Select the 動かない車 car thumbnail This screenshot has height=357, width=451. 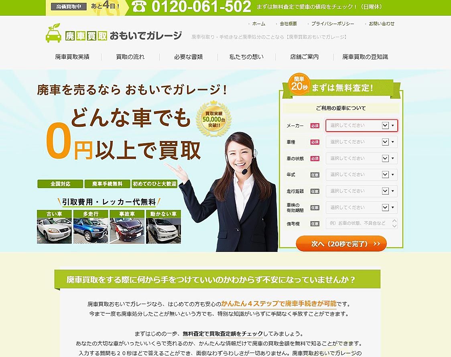pyautogui.click(x=163, y=227)
